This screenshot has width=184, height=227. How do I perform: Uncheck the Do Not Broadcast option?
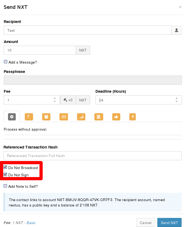5,167
